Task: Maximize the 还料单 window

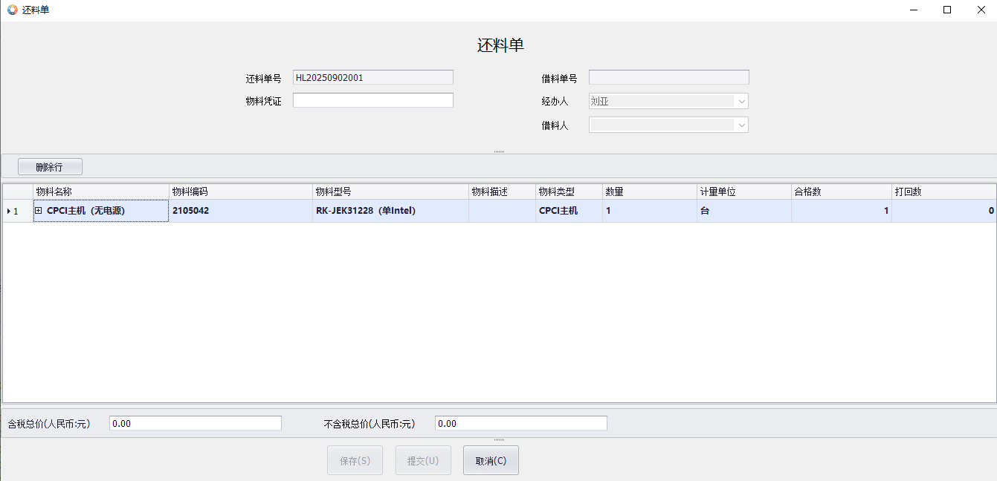Action: point(946,10)
